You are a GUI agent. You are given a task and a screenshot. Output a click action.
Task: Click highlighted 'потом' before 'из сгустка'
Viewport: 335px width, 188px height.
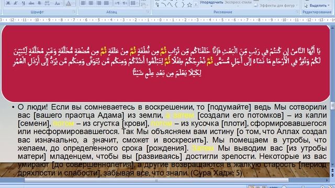click(x=63, y=123)
